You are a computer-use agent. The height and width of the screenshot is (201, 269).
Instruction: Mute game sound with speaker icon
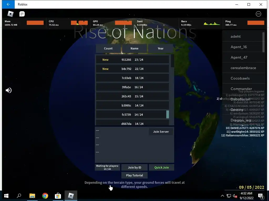[9, 90]
